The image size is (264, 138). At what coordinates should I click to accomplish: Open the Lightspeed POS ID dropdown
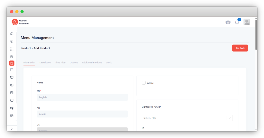[x=187, y=118]
